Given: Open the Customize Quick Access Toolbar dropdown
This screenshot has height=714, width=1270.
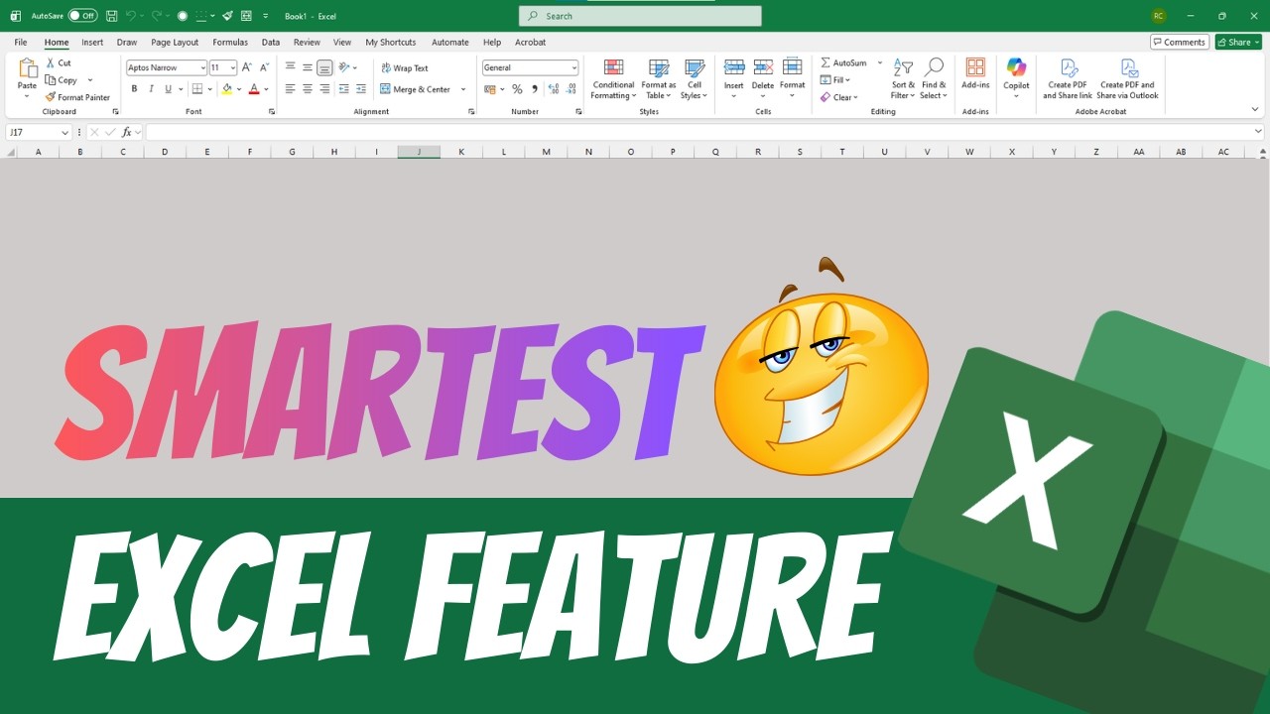Looking at the screenshot, I should pyautogui.click(x=266, y=16).
